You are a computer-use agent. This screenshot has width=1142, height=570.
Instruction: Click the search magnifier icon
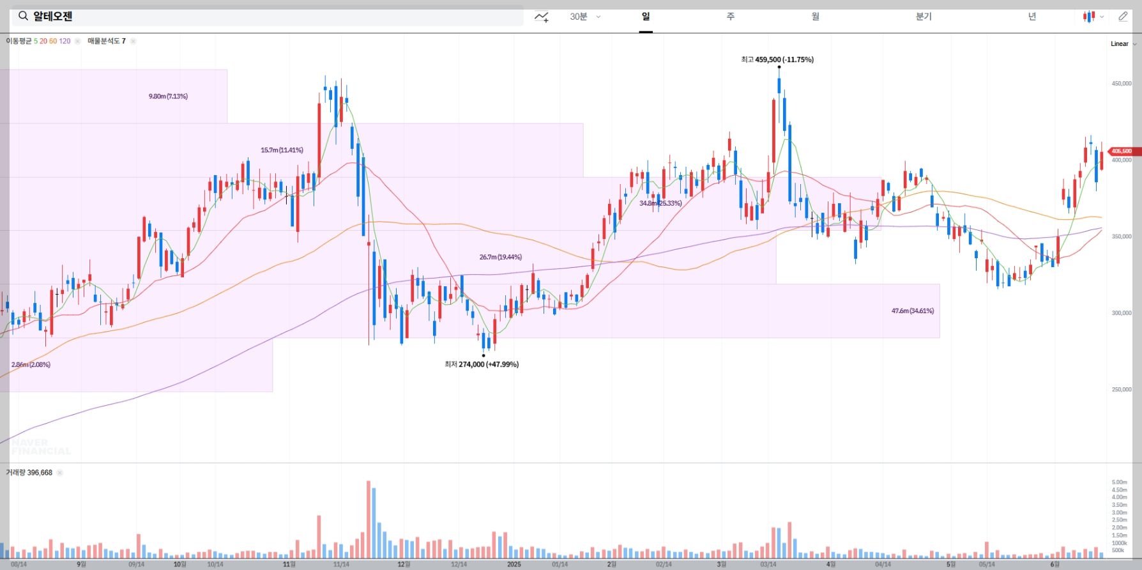(x=23, y=16)
